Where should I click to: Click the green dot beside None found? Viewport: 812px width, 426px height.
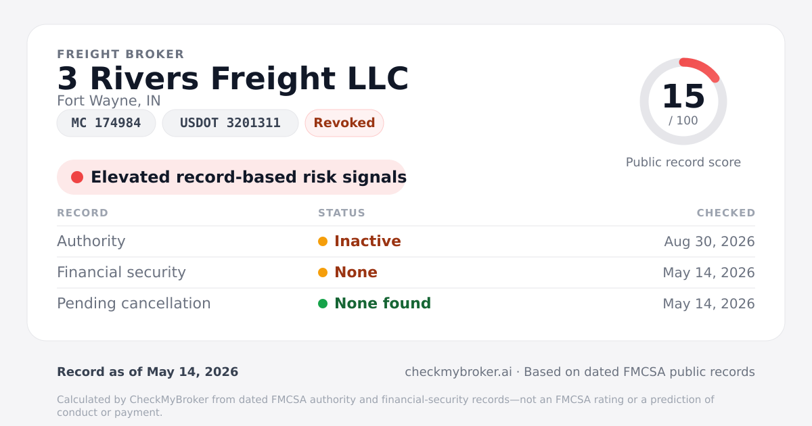[x=323, y=304]
